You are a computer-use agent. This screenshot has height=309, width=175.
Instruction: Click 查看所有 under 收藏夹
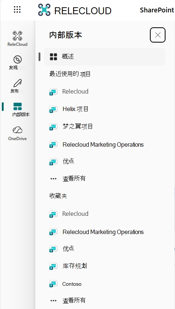(x=74, y=300)
